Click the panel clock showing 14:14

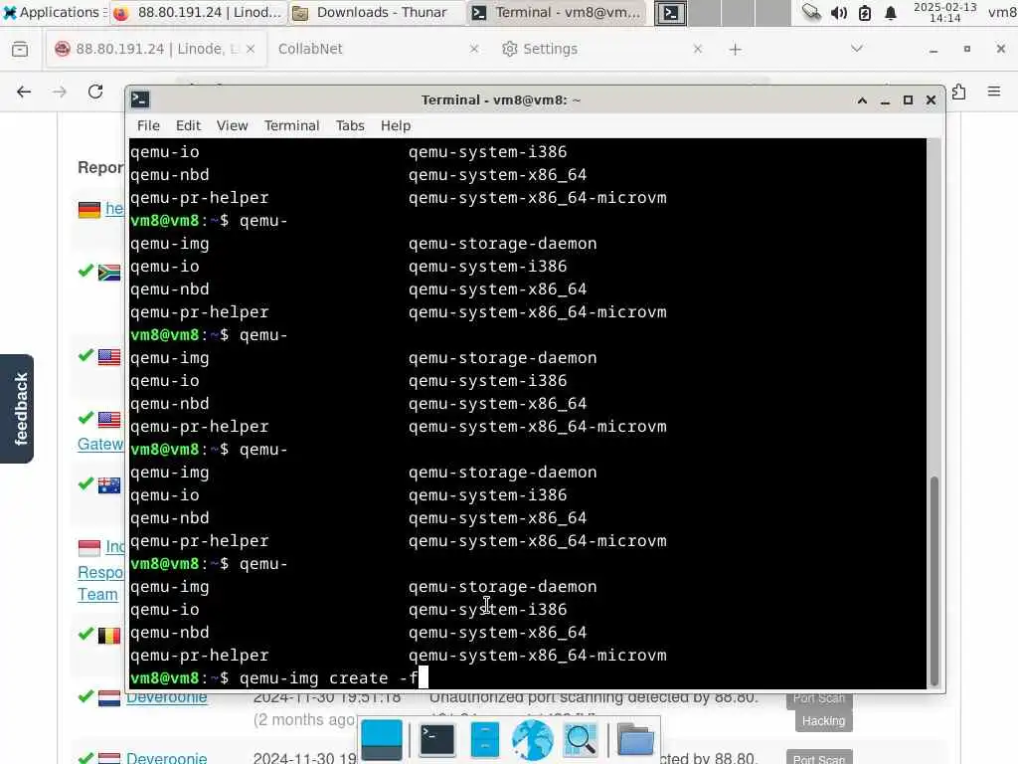944,12
